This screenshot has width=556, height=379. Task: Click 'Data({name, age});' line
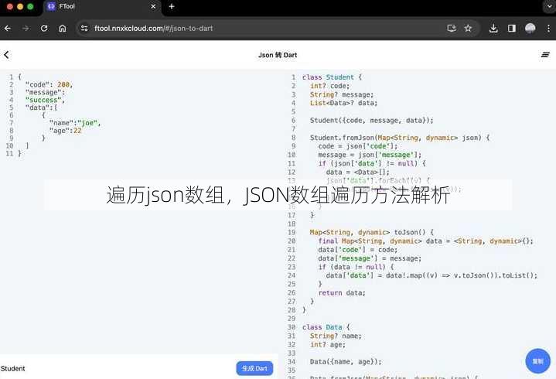346,362
